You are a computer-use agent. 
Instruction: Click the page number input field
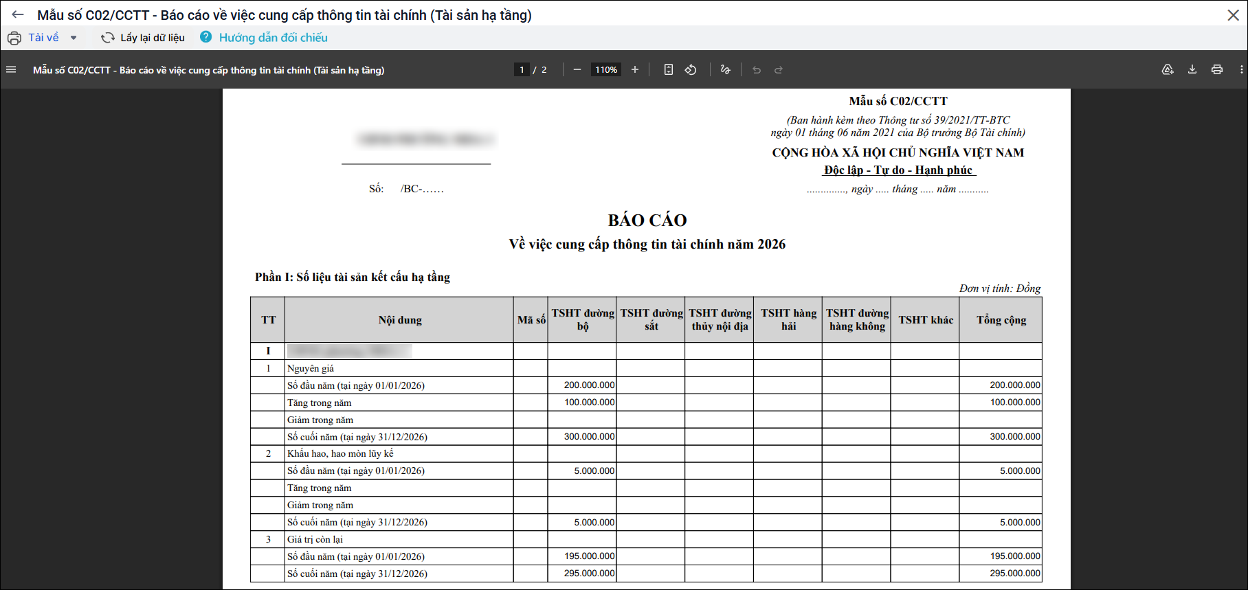point(522,69)
